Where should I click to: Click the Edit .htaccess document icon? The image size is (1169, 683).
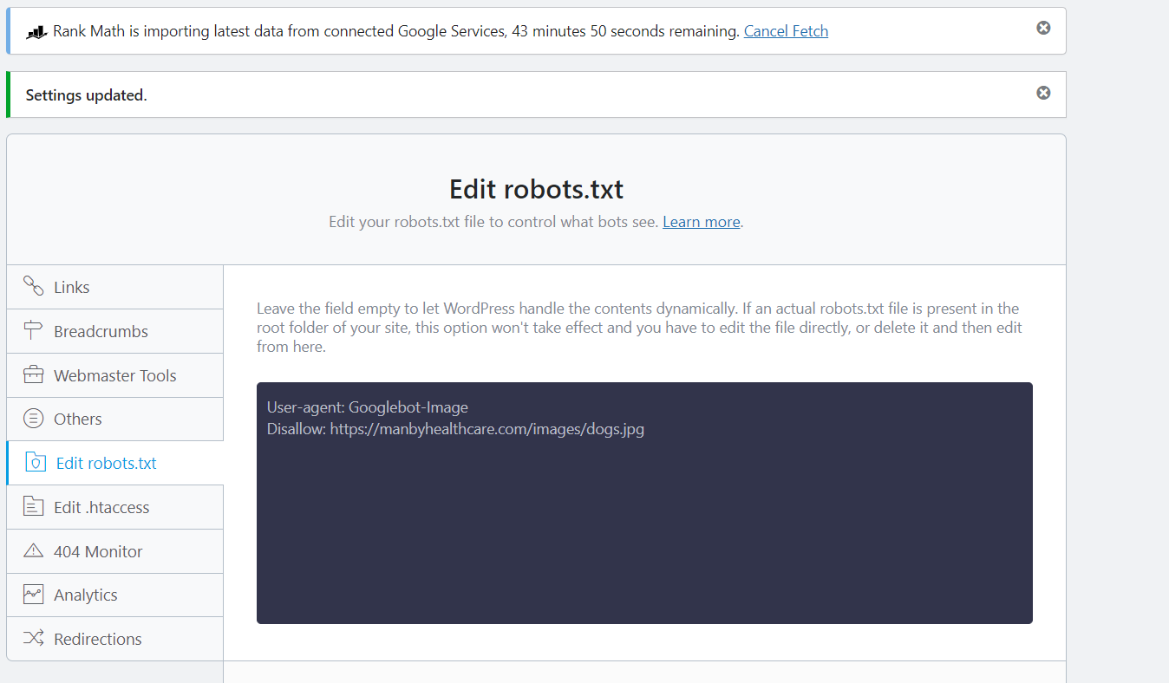coord(33,506)
